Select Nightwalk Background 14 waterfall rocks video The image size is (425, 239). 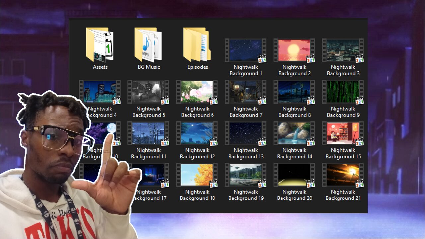coord(294,133)
